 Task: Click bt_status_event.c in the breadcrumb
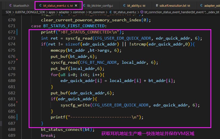coord(125,12)
